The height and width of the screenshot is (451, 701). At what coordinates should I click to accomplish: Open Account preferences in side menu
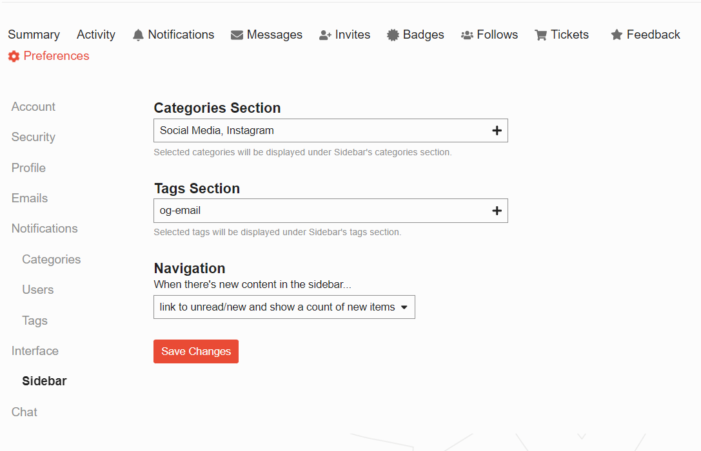click(x=34, y=107)
